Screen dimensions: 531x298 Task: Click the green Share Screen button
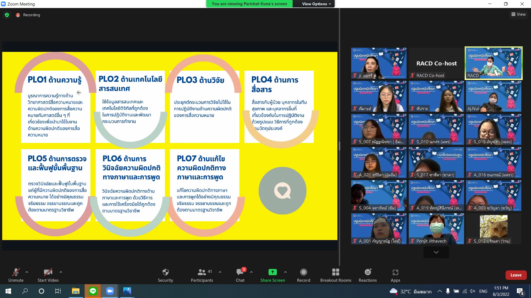pyautogui.click(x=273, y=275)
